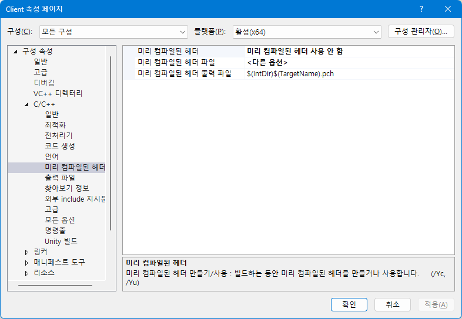Select the 리소스 tree item label
The width and height of the screenshot is (462, 319).
(44, 273)
